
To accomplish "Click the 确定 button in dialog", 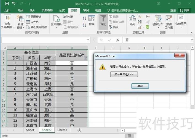I will (140, 86).
